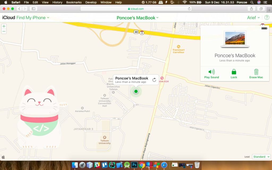This screenshot has height=170, width=272.
Task: Open Google Chrome from the Dock
Action: coord(142,165)
